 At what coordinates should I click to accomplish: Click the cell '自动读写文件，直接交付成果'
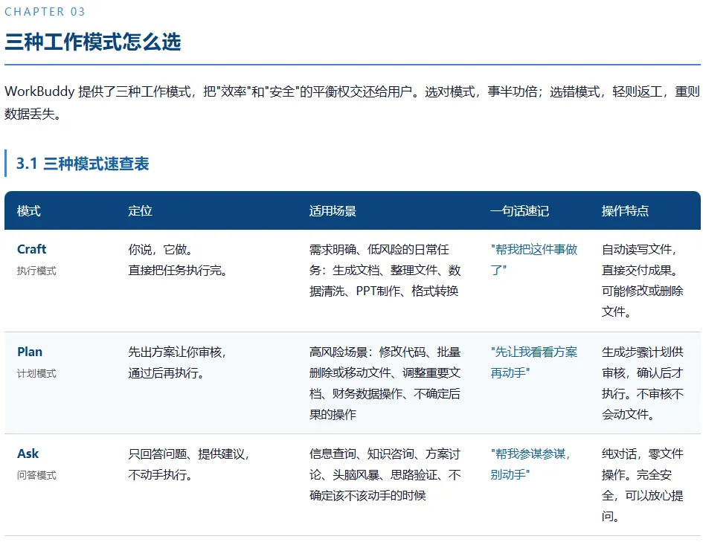[643, 280]
